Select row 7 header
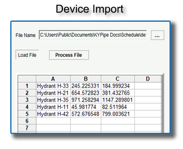Viewport: 183px width, 149px height. tap(27, 128)
